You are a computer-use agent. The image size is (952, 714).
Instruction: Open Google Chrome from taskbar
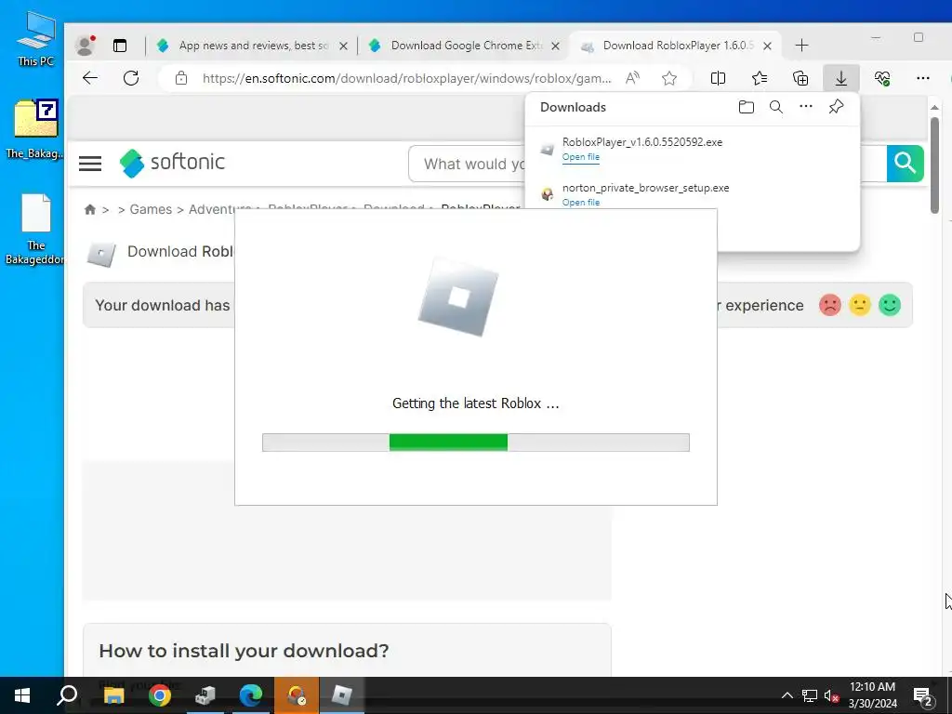click(x=160, y=695)
